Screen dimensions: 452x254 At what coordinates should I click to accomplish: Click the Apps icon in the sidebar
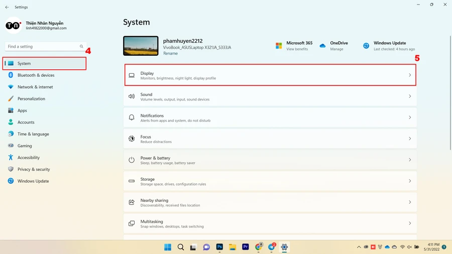pos(11,110)
